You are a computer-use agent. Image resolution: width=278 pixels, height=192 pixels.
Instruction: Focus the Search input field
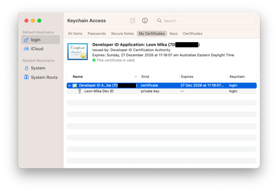tap(206, 21)
